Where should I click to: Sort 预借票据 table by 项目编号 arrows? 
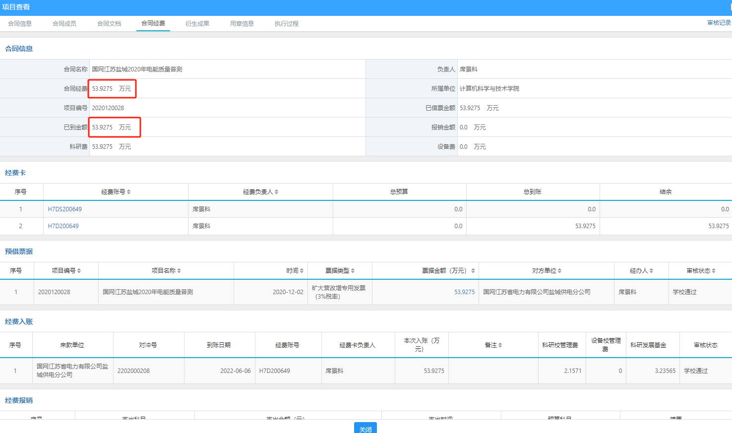(79, 271)
